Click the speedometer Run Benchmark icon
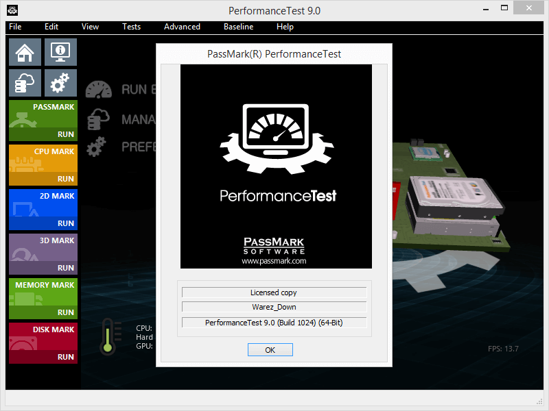This screenshot has height=411, width=549. [x=99, y=90]
